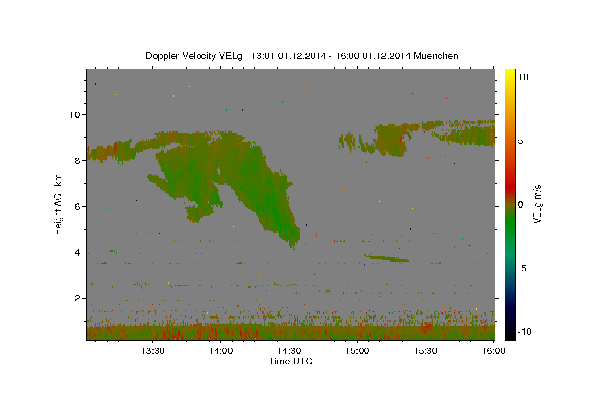Click the "VELg m/s" colorbar label

(x=537, y=205)
